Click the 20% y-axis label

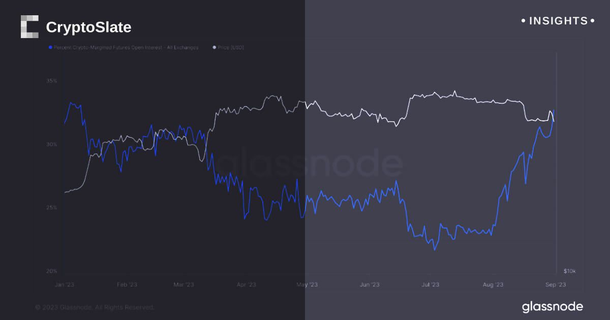(51, 271)
